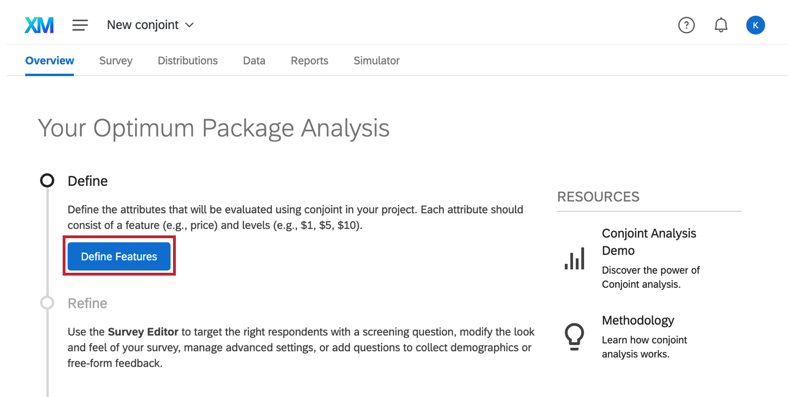Open the Methodology resource link
This screenshot has height=397, width=795.
pos(638,320)
